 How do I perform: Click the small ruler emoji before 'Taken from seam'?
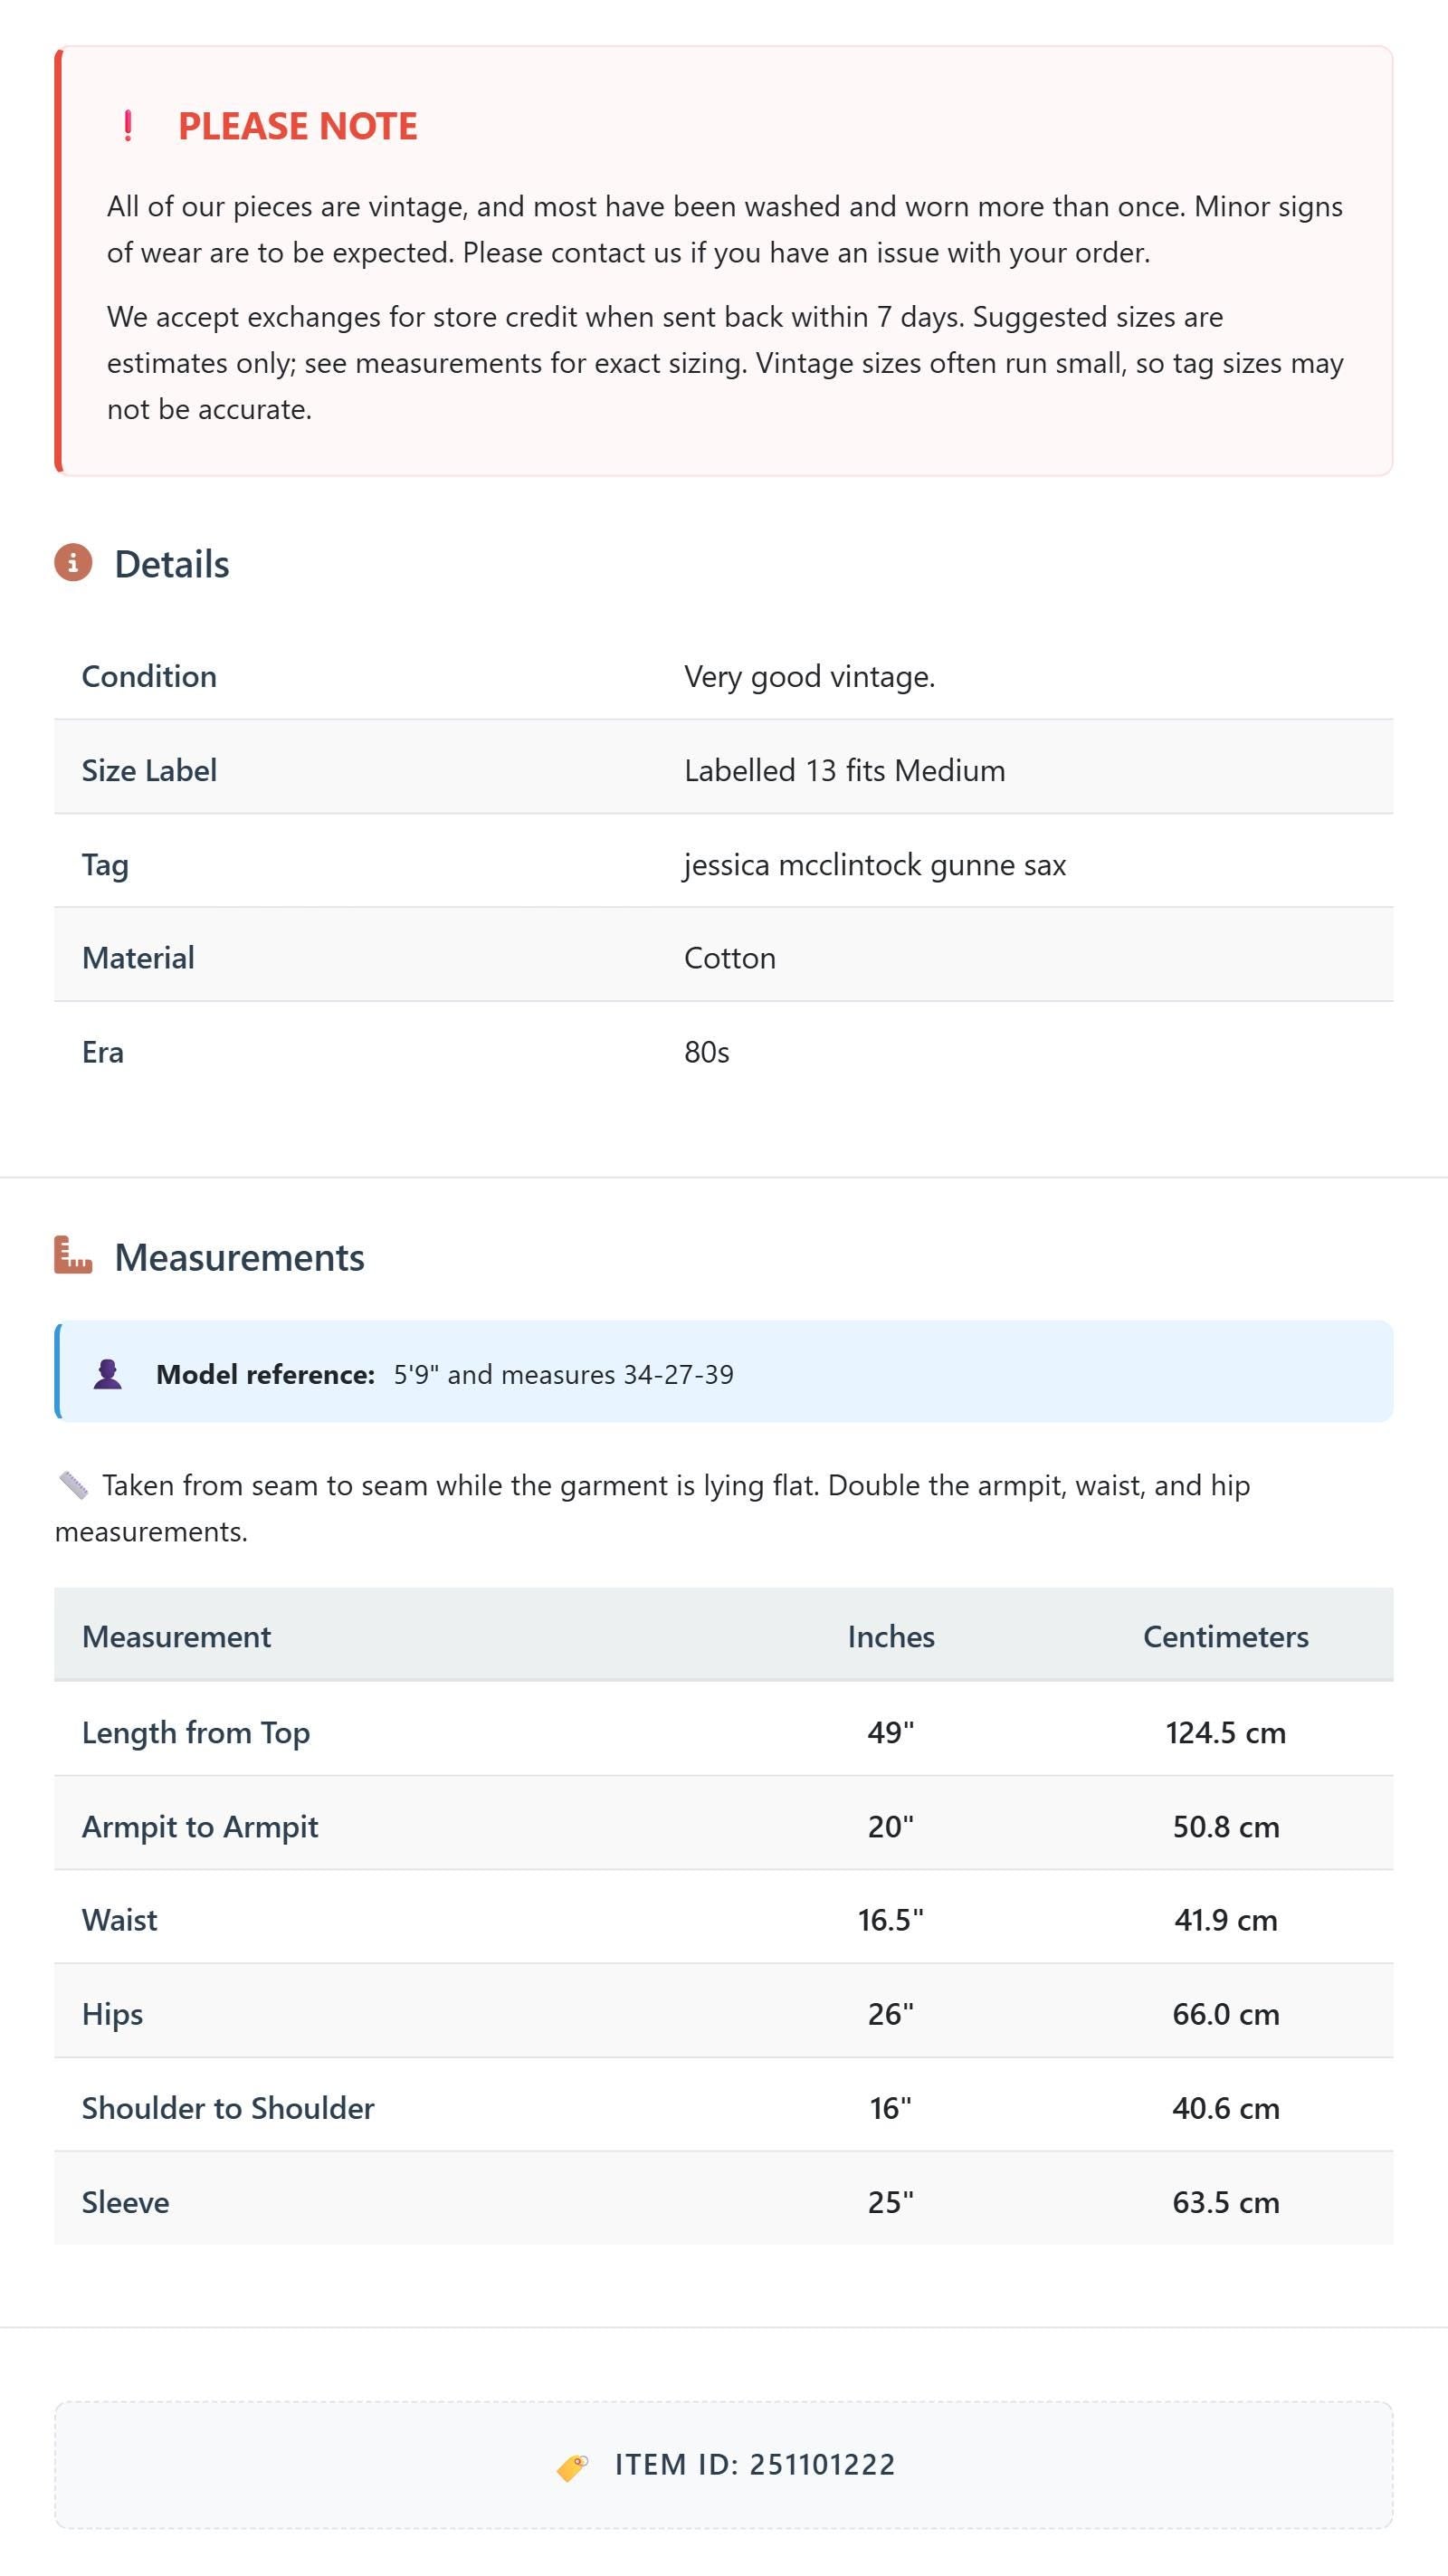click(73, 1485)
